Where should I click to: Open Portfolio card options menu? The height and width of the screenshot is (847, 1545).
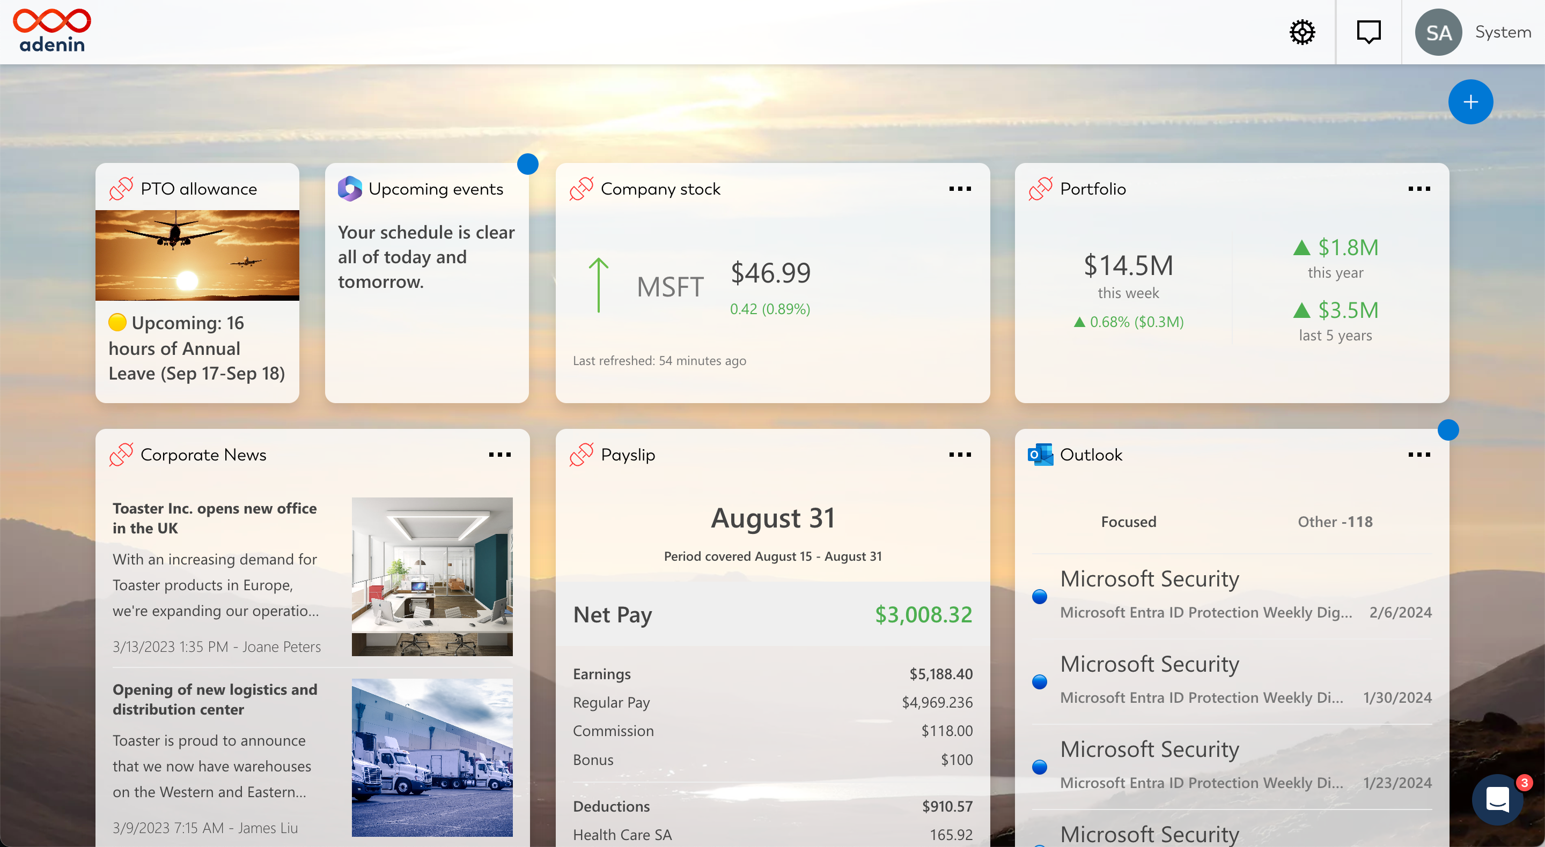pos(1419,189)
